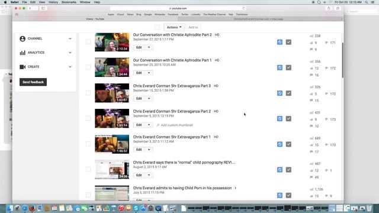Switch to the Videos - YouTube tab
This screenshot has width=379, height=213.
pos(95,19)
